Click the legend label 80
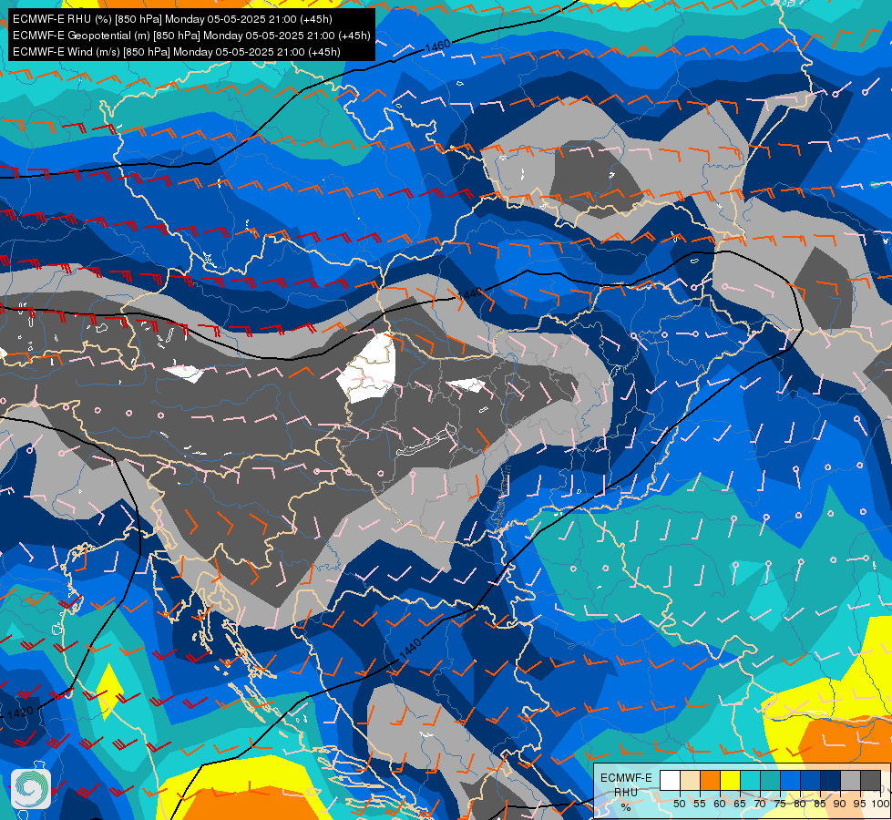 (800, 804)
